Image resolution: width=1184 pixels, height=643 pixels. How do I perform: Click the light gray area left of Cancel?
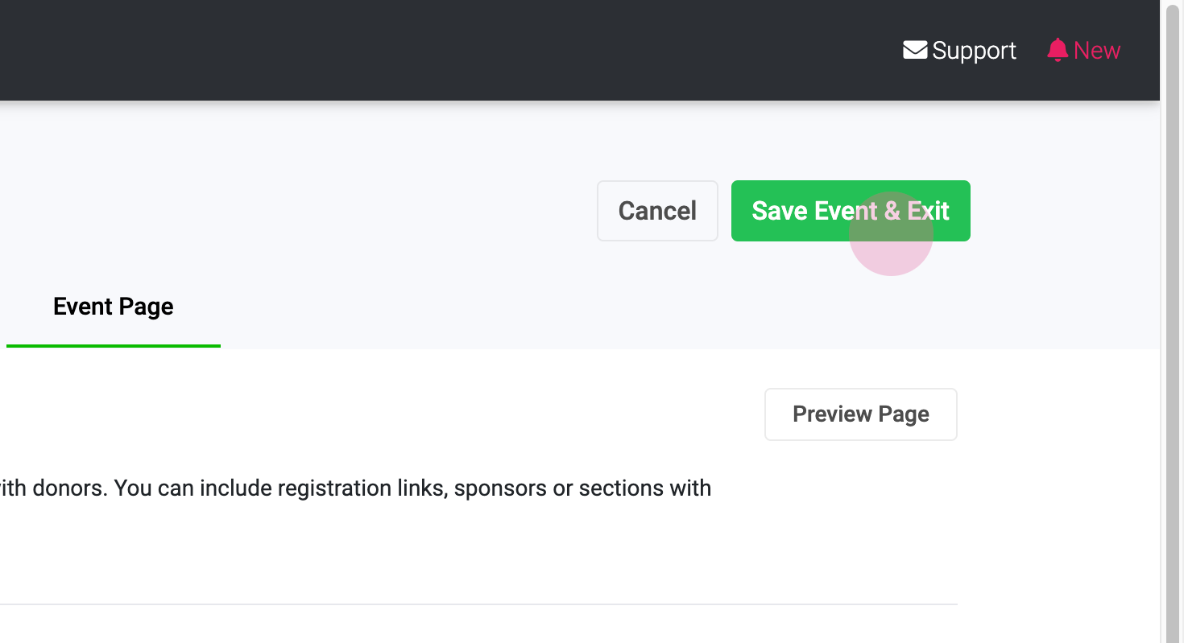point(322,211)
